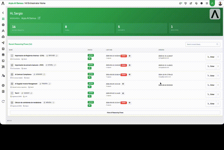Click View all Reasoning Flows
The width and height of the screenshot is (224, 150).
tap(115, 113)
